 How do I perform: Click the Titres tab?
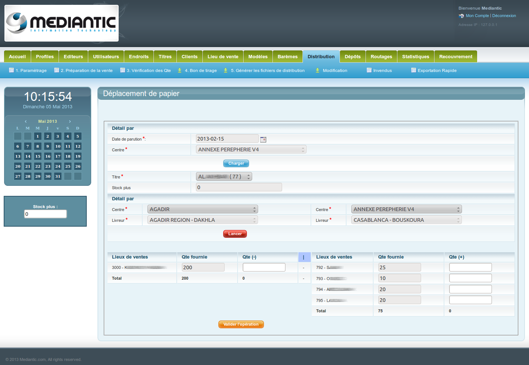(165, 56)
